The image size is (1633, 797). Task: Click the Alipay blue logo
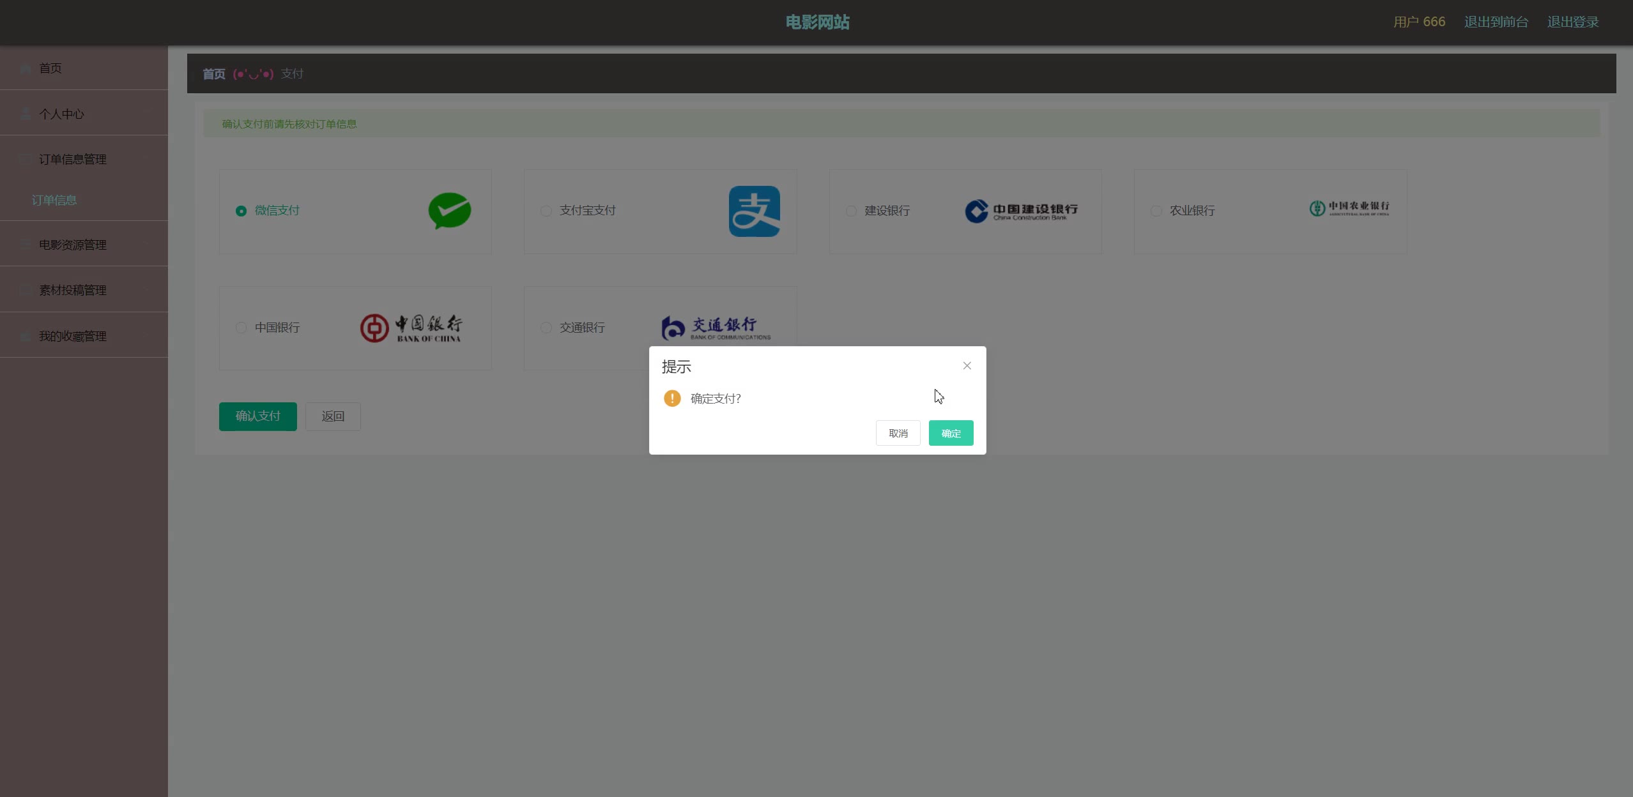coord(755,211)
